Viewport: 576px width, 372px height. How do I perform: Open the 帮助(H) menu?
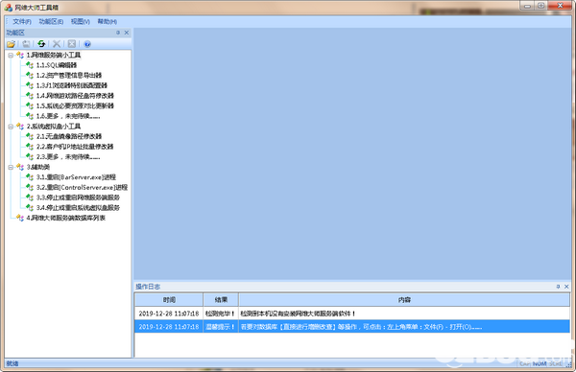click(x=107, y=22)
